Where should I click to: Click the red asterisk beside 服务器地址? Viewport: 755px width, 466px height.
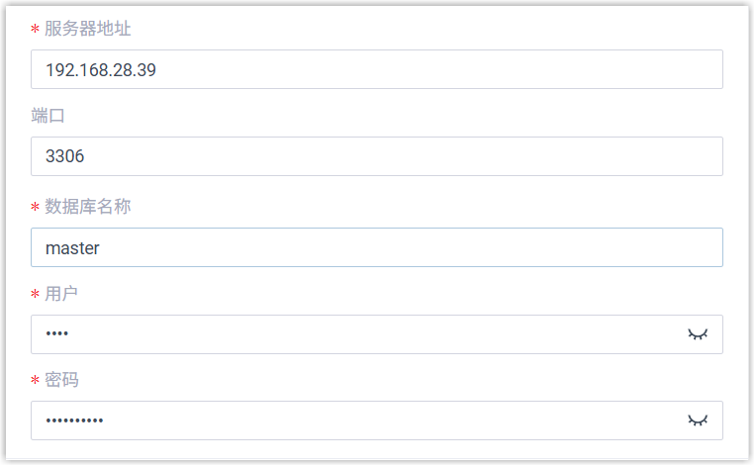[x=36, y=31]
